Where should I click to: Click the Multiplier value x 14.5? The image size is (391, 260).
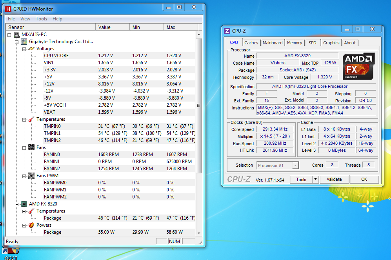(x=275, y=136)
